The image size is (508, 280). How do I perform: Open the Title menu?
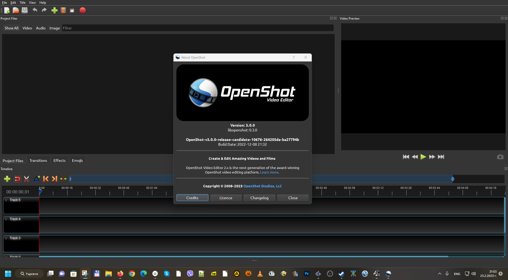click(22, 2)
